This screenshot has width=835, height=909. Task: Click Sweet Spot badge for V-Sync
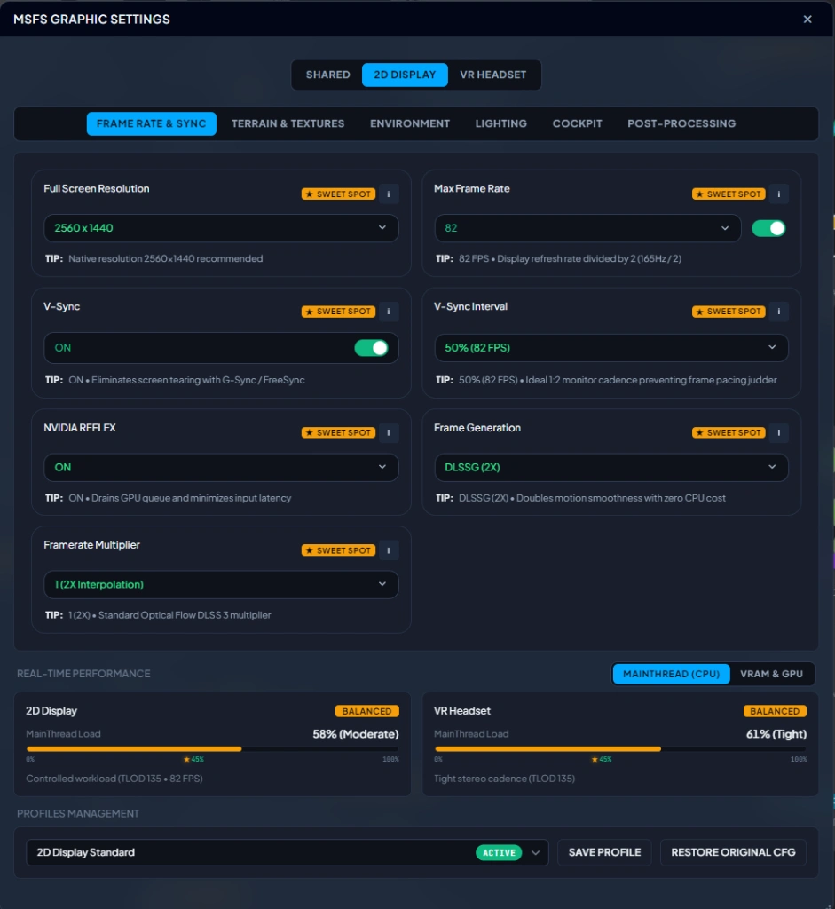338,312
